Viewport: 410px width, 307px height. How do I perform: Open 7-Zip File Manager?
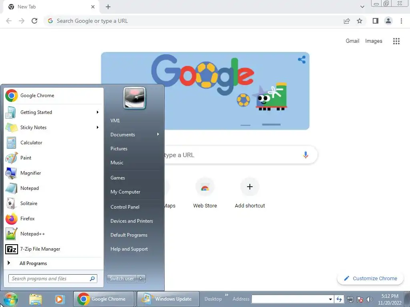54,249
